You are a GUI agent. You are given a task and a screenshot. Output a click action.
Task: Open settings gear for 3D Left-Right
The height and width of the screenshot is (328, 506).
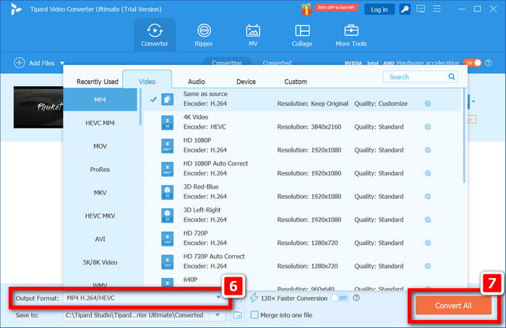[x=428, y=220]
